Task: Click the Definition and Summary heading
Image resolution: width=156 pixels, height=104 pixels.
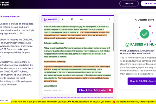Action: [54, 43]
